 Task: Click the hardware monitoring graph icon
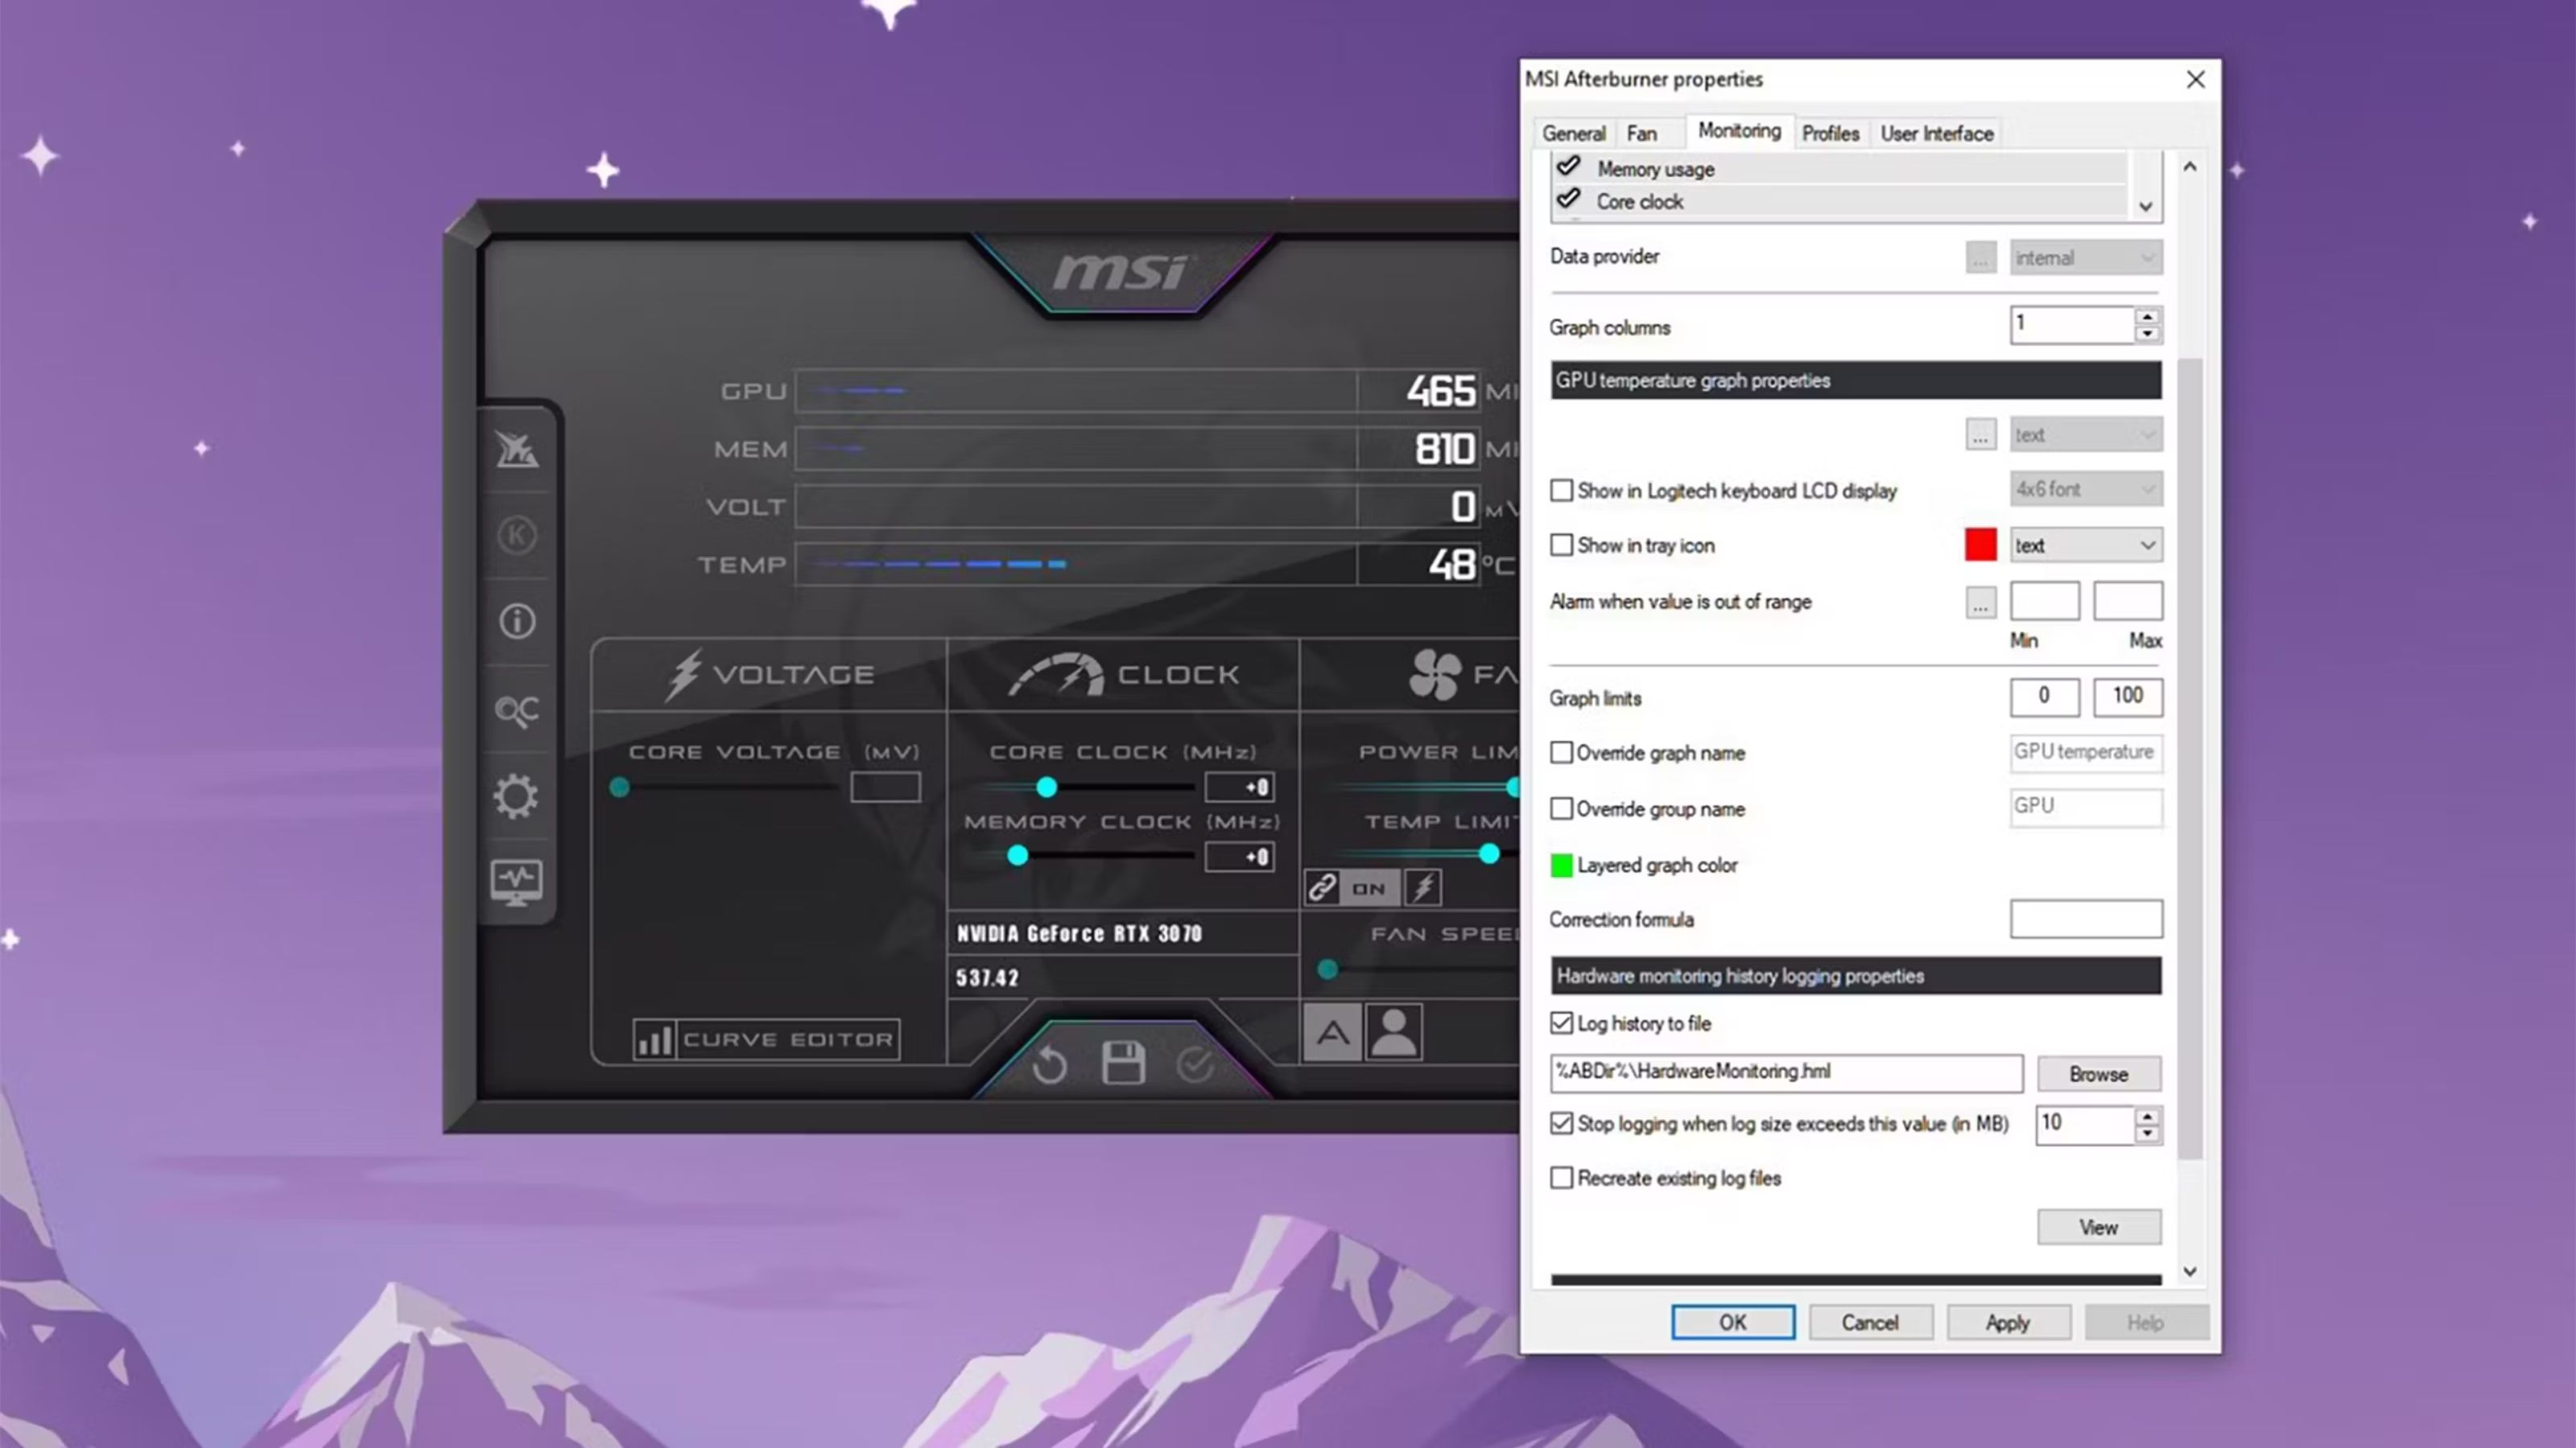point(517,878)
